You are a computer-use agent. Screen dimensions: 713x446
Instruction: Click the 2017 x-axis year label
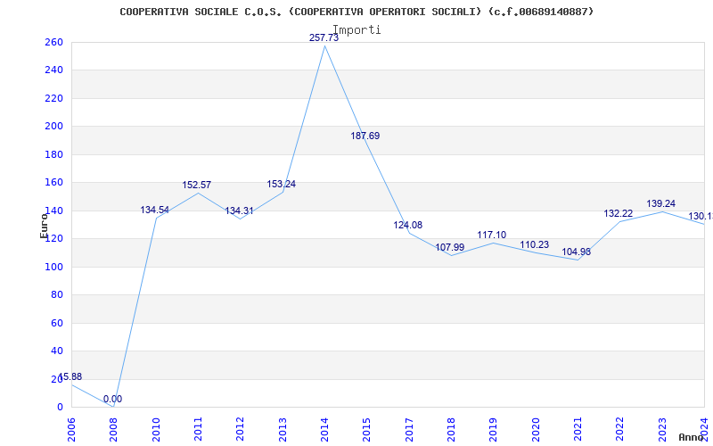pyautogui.click(x=409, y=429)
